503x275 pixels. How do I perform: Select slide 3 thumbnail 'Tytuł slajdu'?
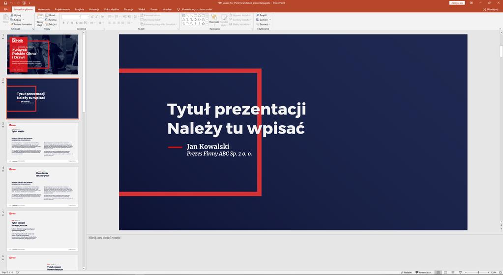click(43, 142)
